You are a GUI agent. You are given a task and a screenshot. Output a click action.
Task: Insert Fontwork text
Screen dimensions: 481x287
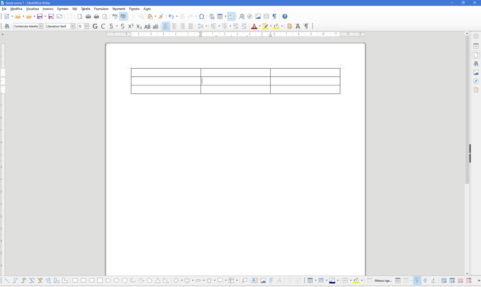(x=271, y=281)
